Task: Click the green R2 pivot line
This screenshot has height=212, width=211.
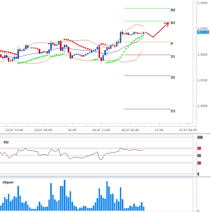Action: pyautogui.click(x=147, y=8)
